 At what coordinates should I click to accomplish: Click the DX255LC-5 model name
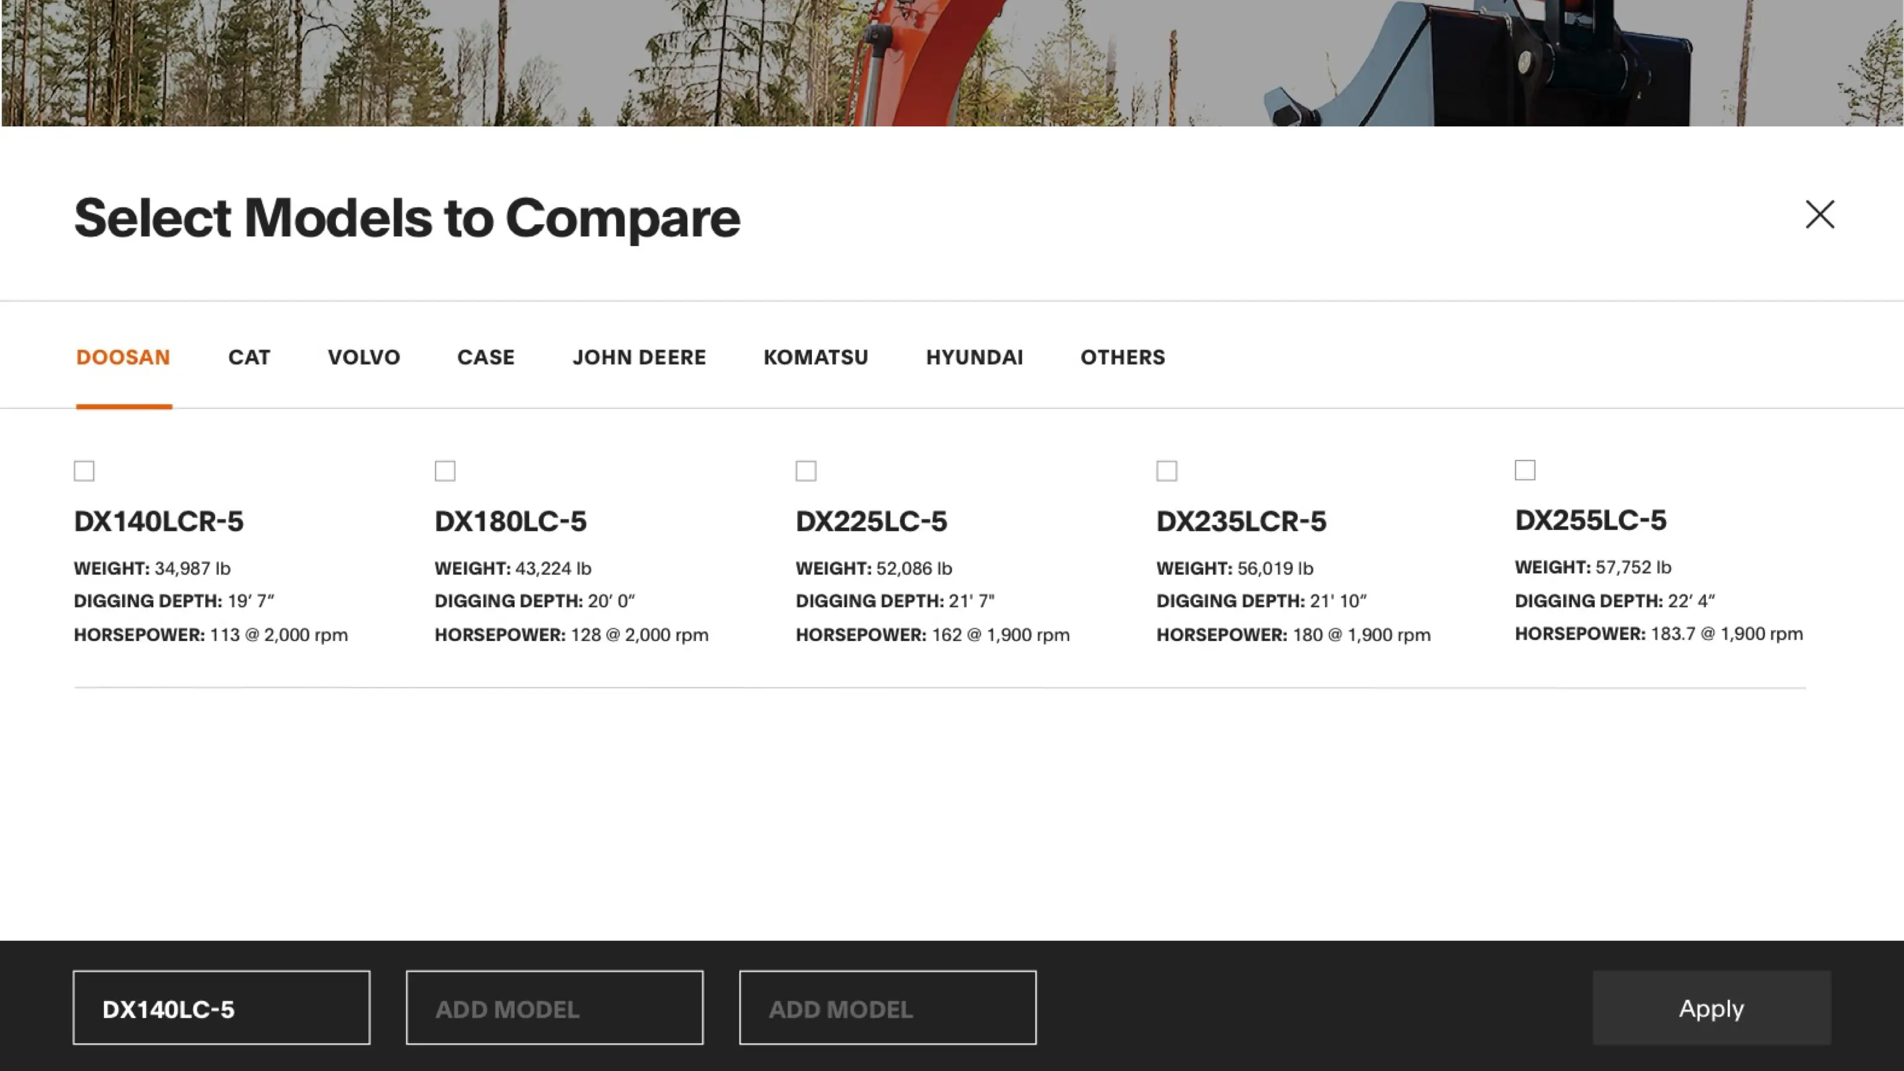pos(1590,519)
